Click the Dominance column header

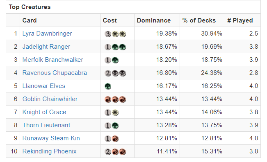tap(154, 20)
